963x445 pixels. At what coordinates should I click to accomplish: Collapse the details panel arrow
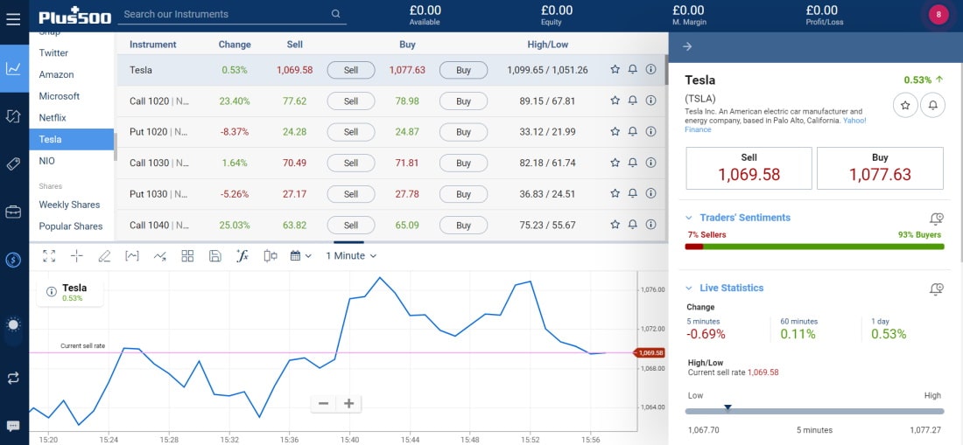pos(687,46)
